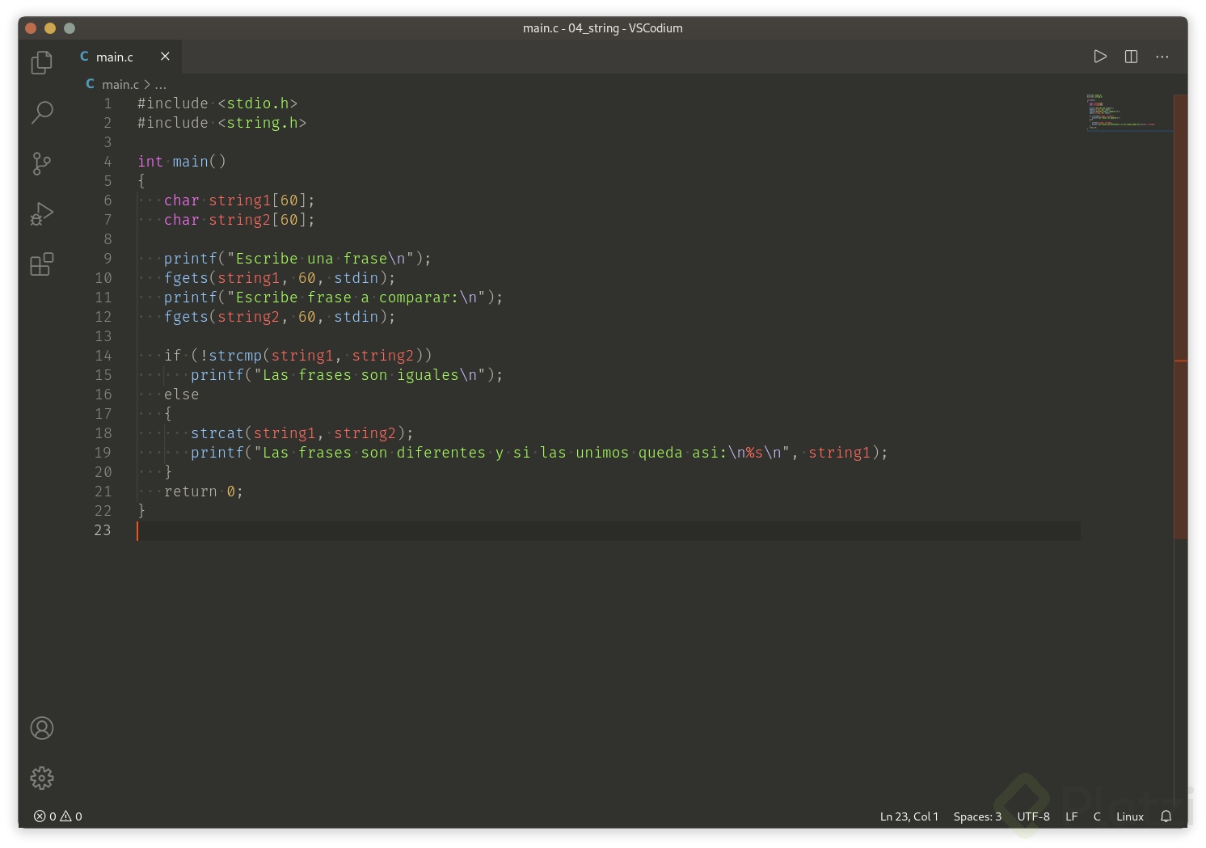
Task: Change end of line sequence LF
Action: [x=1071, y=816]
